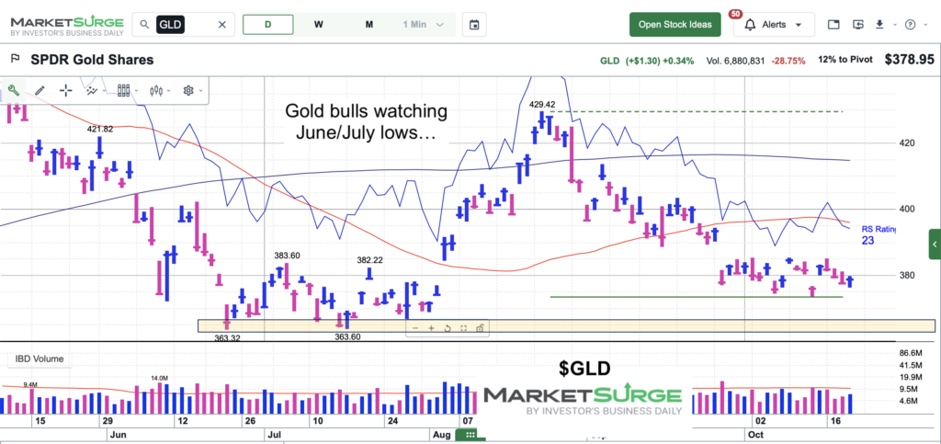
Task: Click the download icon
Action: click(x=879, y=25)
